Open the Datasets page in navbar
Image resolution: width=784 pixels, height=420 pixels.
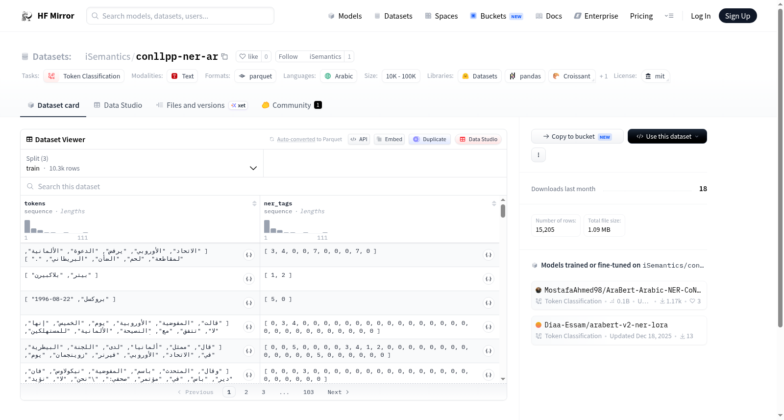[393, 16]
